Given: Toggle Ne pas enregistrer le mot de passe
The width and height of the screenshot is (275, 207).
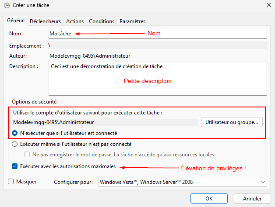Looking at the screenshot, I should coord(27,155).
